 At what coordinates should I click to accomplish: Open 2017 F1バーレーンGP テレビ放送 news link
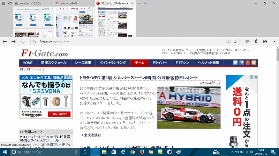coord(45,139)
